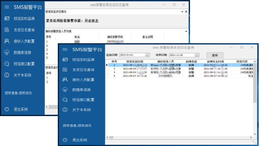Toggle hamburger menu in front SMS window
Image resolution: width=259 pixels, height=146 pixels.
[x=65, y=49]
